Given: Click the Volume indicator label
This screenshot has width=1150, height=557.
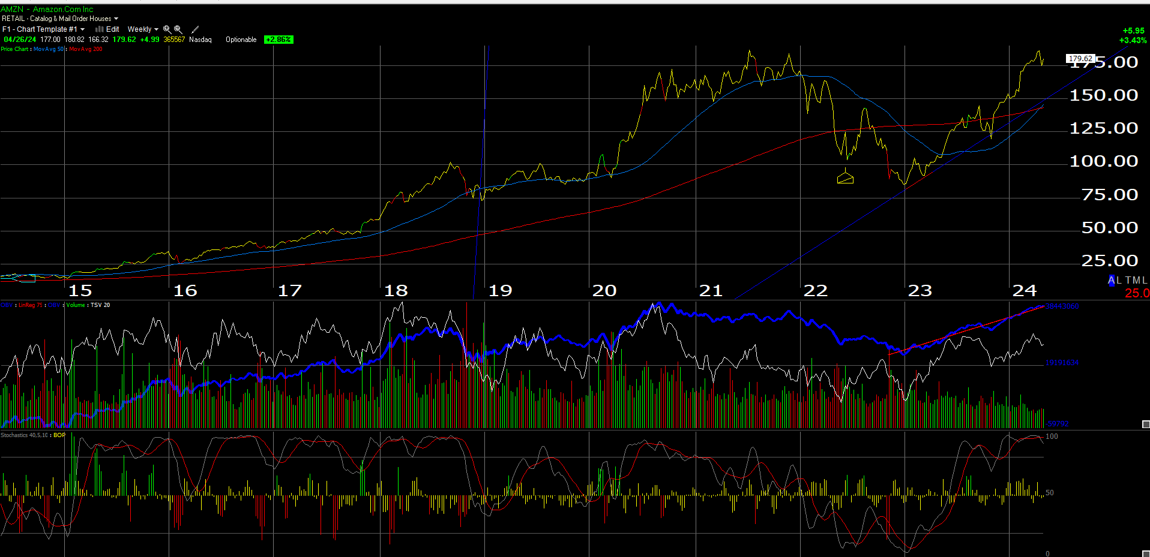Looking at the screenshot, I should tap(76, 305).
